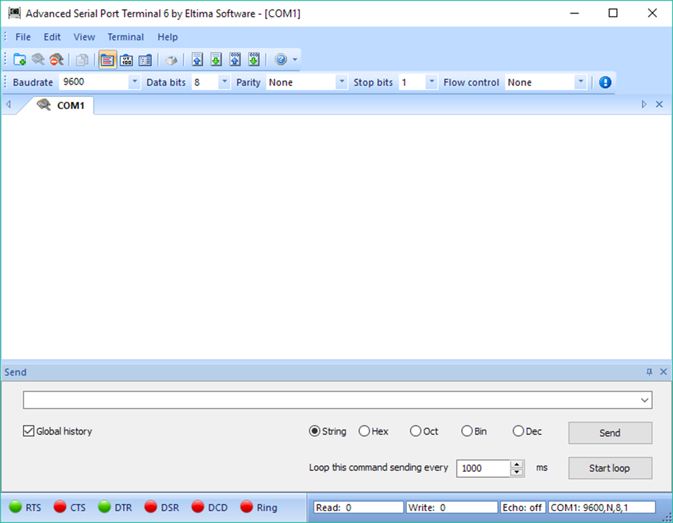Toggle the highlighted terminal view mode
673x523 pixels.
[x=107, y=59]
